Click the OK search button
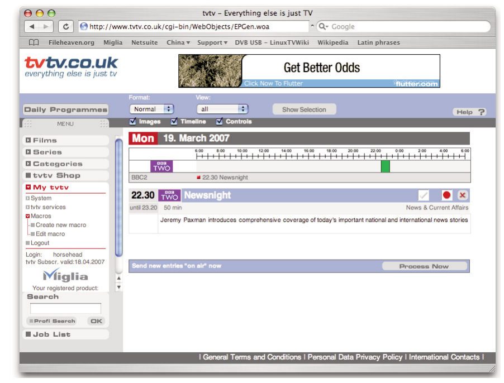 coord(96,321)
